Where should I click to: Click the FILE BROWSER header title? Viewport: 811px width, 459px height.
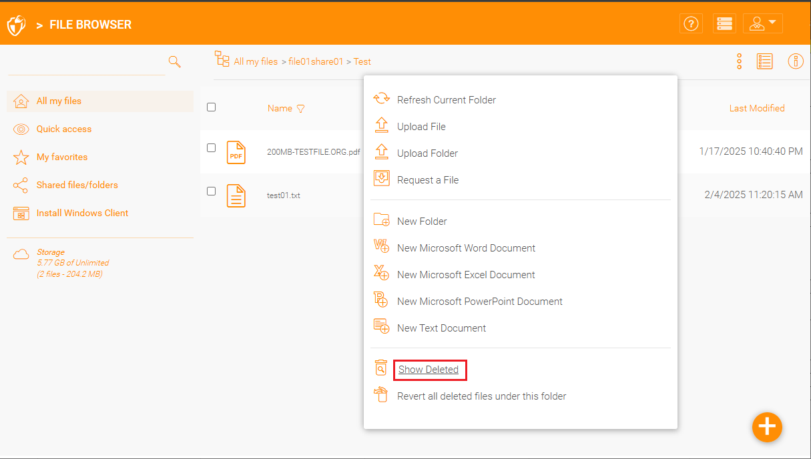(x=91, y=25)
